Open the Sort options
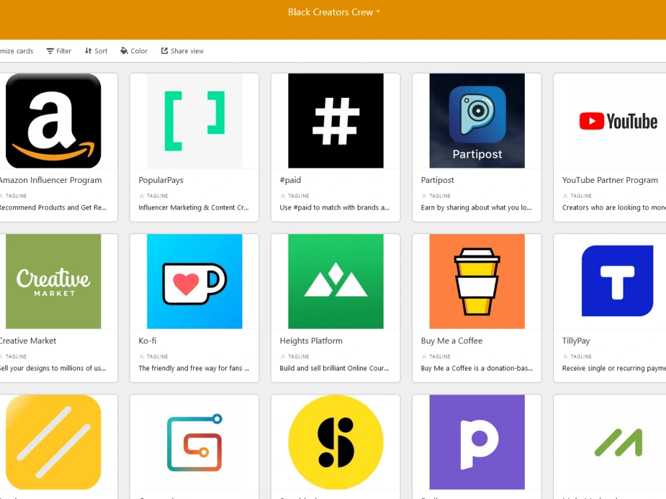Viewport: 666px width, 499px height. pos(96,51)
